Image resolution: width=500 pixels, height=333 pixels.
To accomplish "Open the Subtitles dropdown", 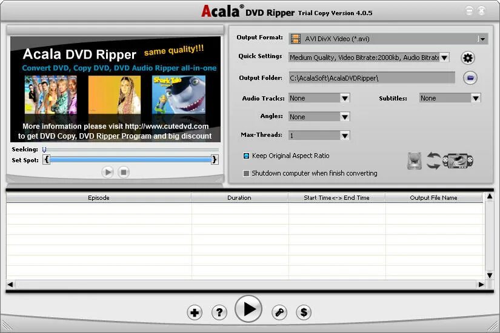I will point(475,98).
